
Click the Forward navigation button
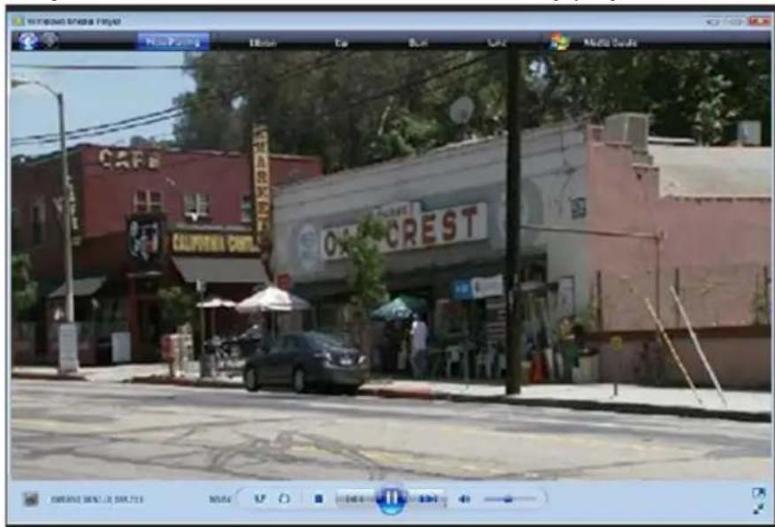tap(50, 40)
